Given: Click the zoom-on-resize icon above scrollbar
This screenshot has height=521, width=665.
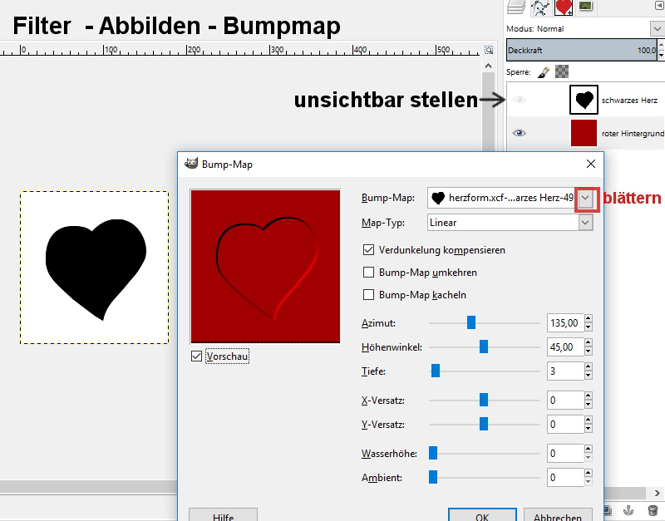Looking at the screenshot, I should pyautogui.click(x=489, y=50).
